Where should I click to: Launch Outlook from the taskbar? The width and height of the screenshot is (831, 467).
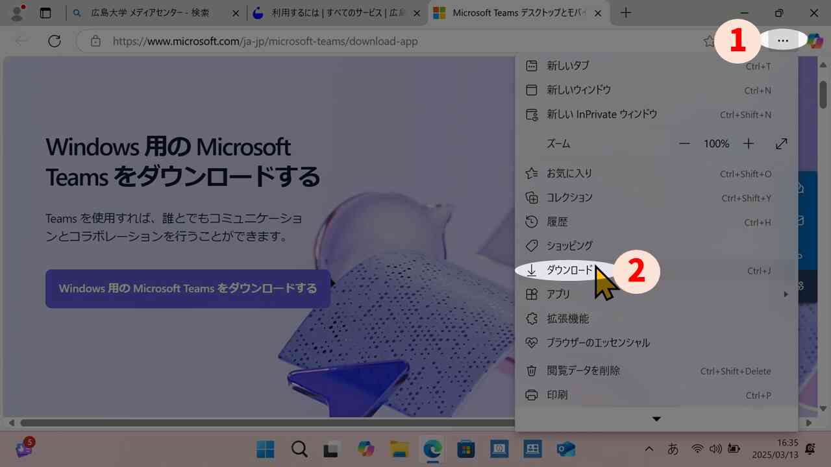(x=565, y=449)
